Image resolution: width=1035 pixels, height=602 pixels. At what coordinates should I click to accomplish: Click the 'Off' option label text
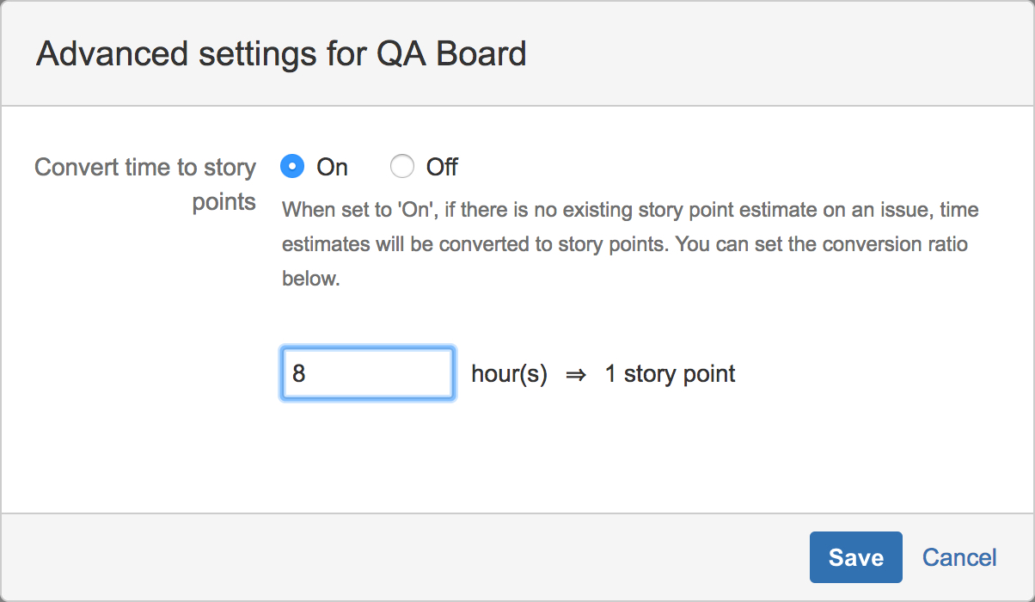pos(442,167)
